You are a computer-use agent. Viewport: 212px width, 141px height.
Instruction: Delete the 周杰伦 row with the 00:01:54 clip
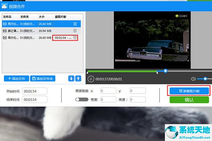[x=75, y=38]
